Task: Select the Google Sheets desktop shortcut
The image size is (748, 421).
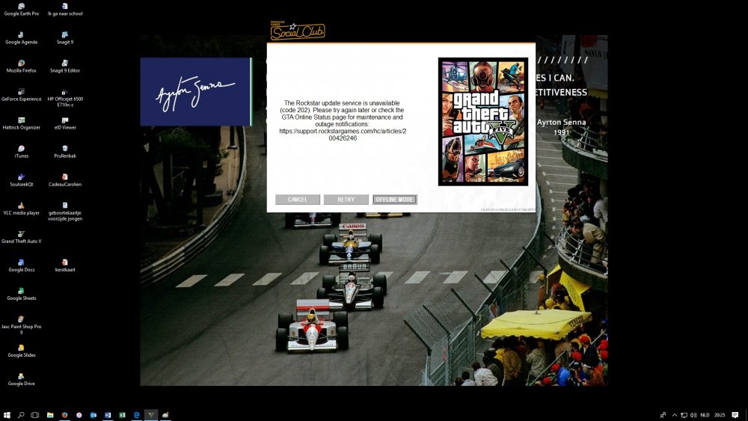Action: pyautogui.click(x=22, y=294)
